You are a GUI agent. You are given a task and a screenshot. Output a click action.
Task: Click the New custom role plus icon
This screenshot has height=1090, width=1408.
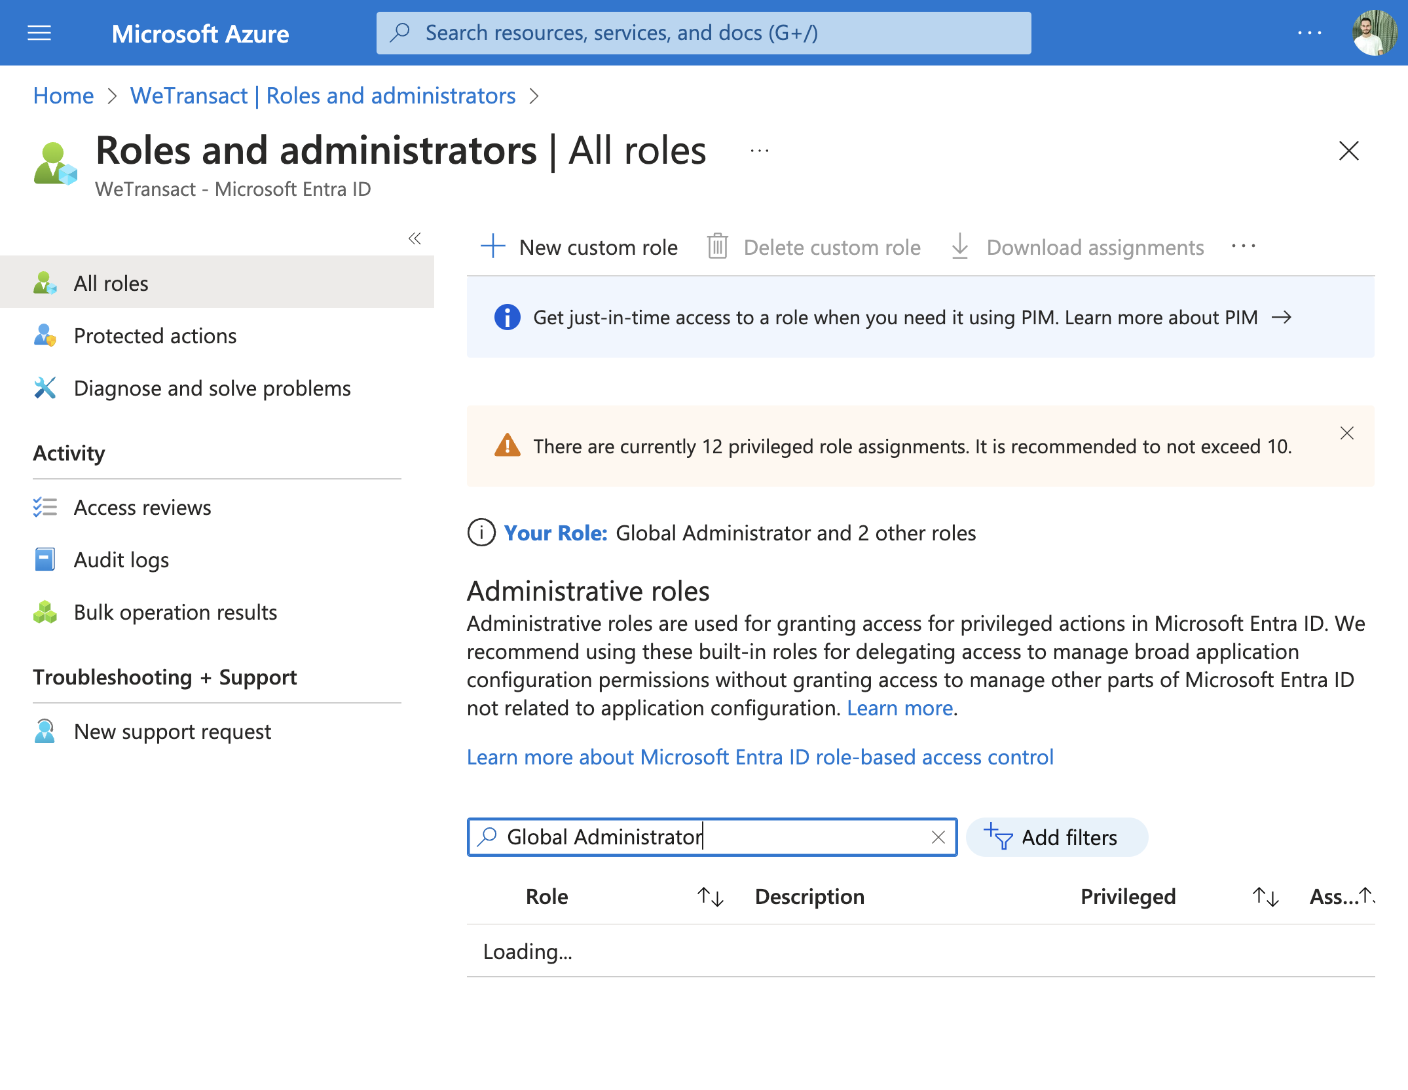[493, 247]
